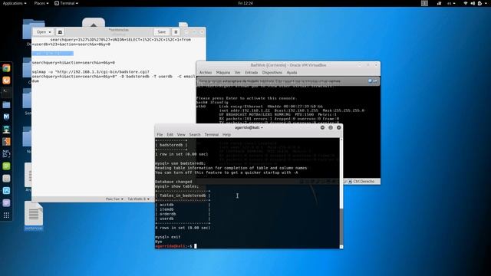Click the new document icon in gedit

[60, 32]
